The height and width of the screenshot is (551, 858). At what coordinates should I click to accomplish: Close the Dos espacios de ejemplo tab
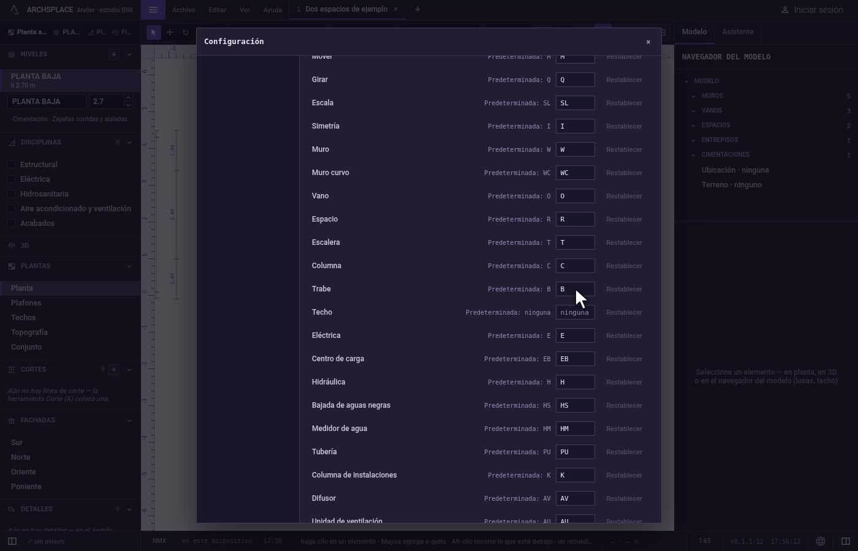[396, 9]
